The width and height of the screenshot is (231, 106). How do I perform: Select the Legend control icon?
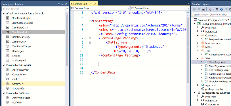tap(7, 56)
